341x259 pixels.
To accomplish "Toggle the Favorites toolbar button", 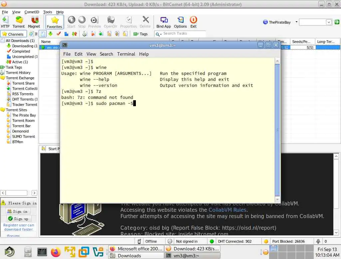I will click(x=55, y=22).
